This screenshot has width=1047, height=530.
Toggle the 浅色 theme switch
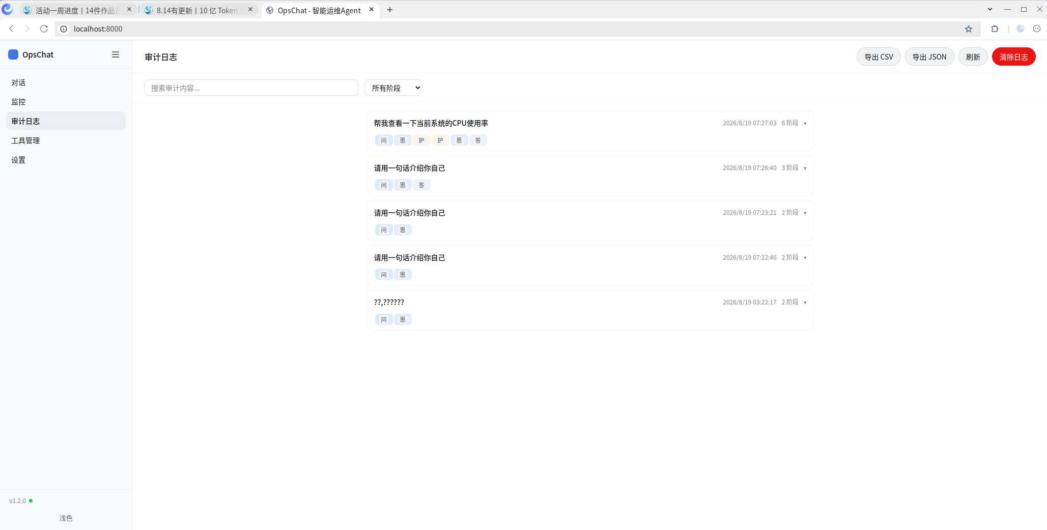(x=66, y=518)
